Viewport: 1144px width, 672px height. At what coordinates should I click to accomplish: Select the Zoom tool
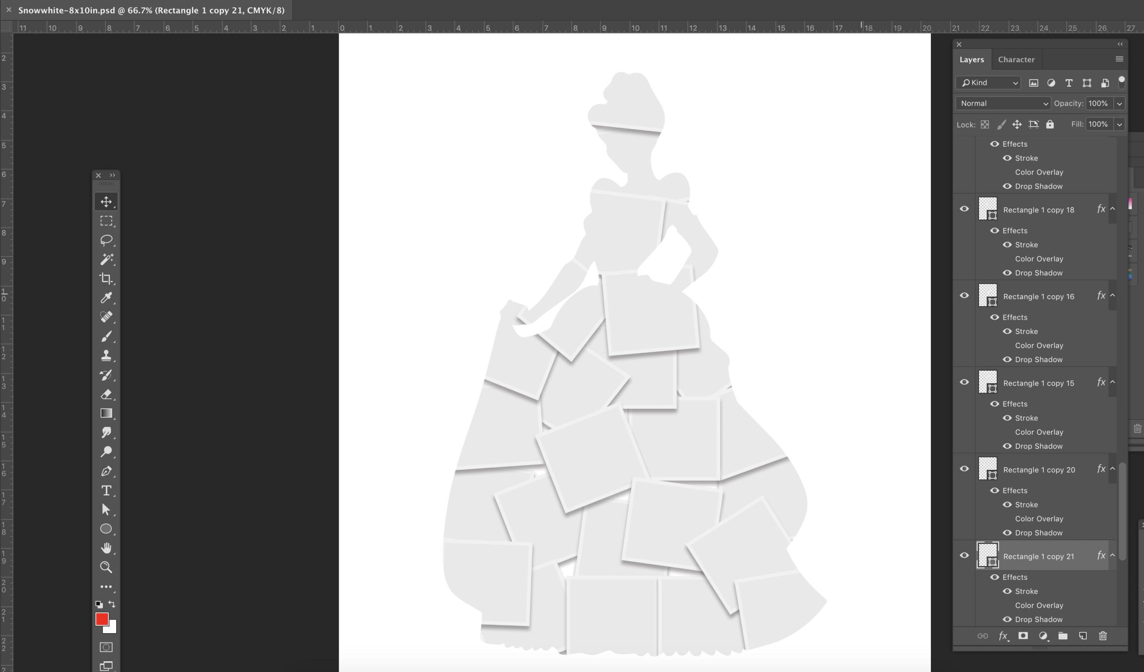tap(106, 567)
